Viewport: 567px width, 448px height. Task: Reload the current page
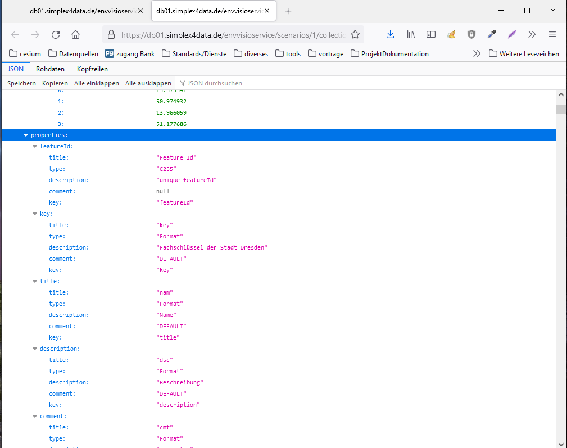click(55, 34)
